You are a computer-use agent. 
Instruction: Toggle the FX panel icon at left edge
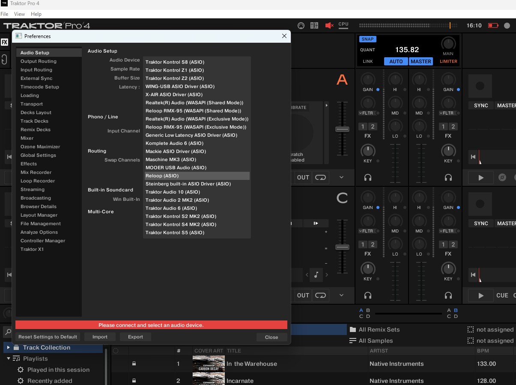[4, 42]
